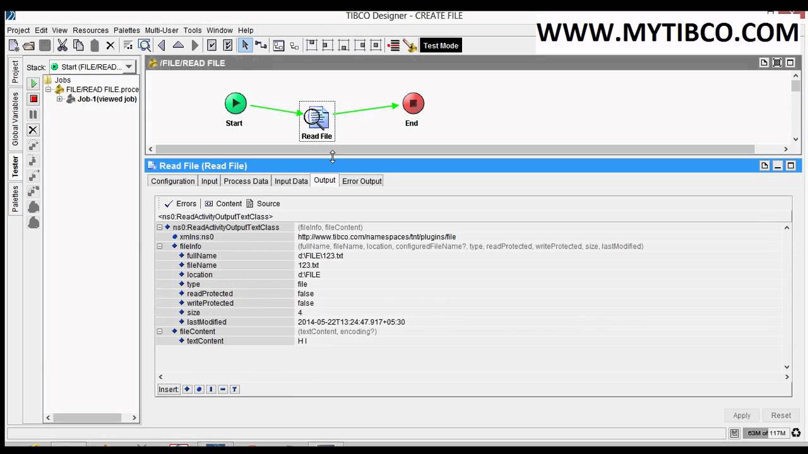Click the red End node
The image size is (808, 454).
click(x=413, y=103)
